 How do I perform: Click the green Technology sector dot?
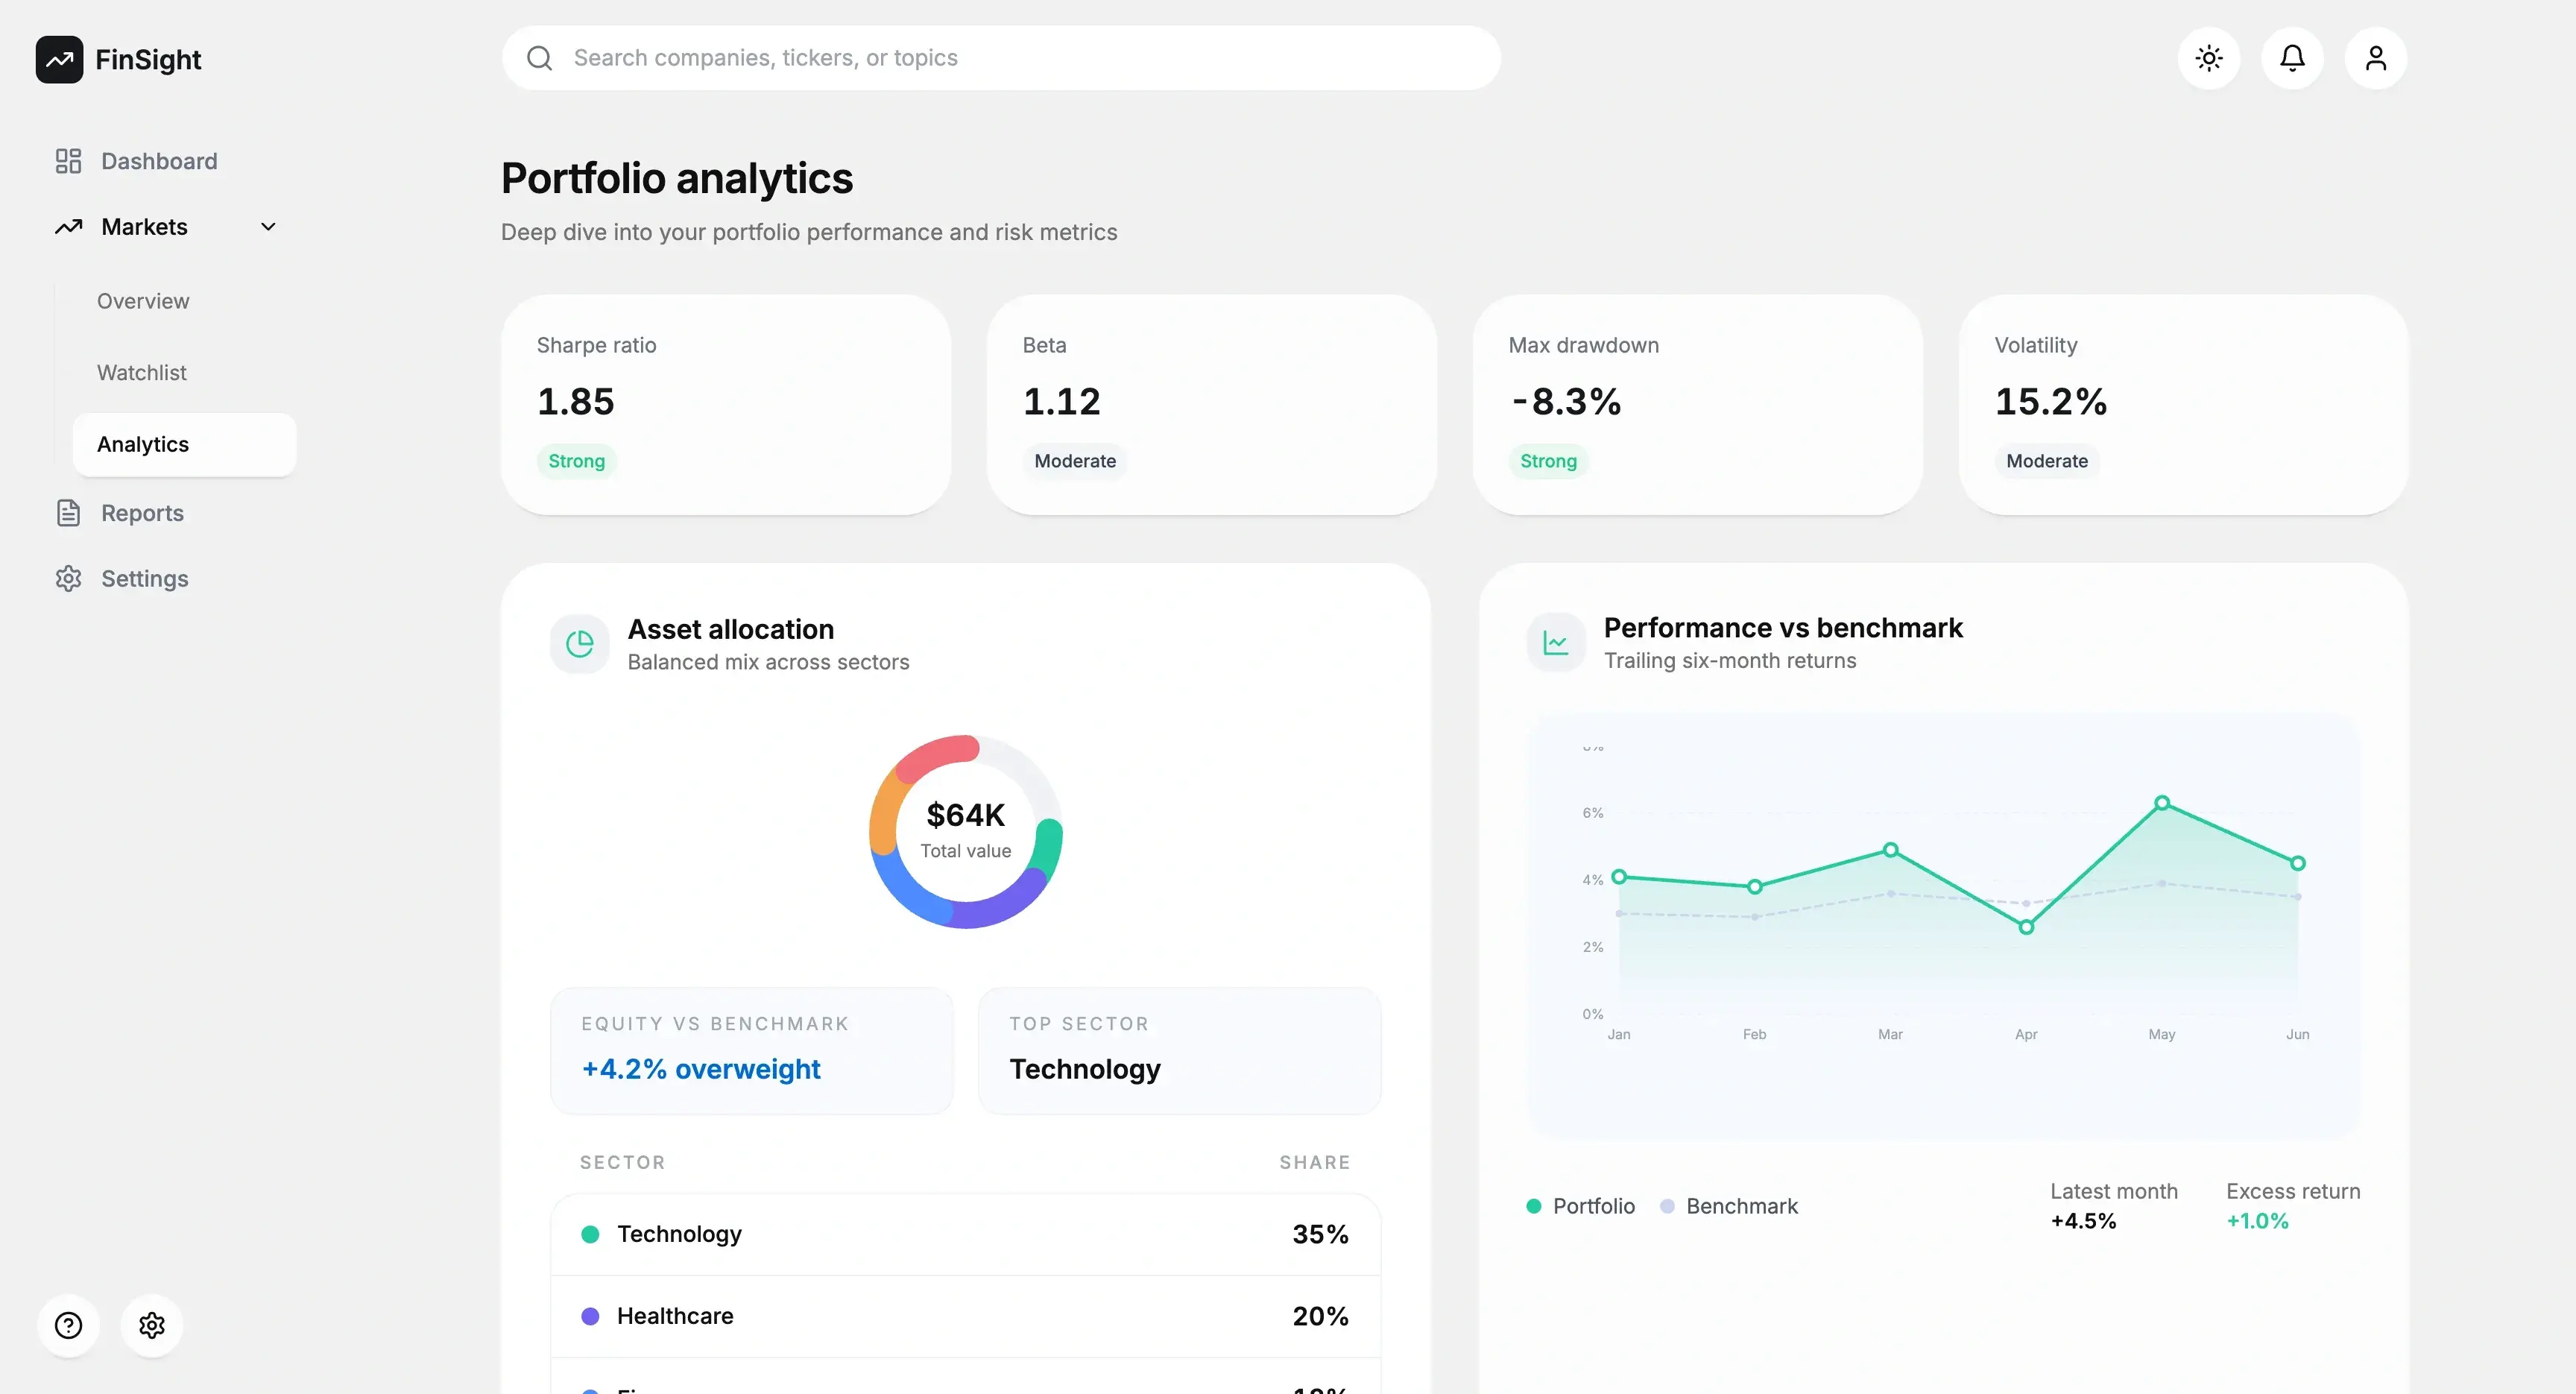coord(591,1235)
